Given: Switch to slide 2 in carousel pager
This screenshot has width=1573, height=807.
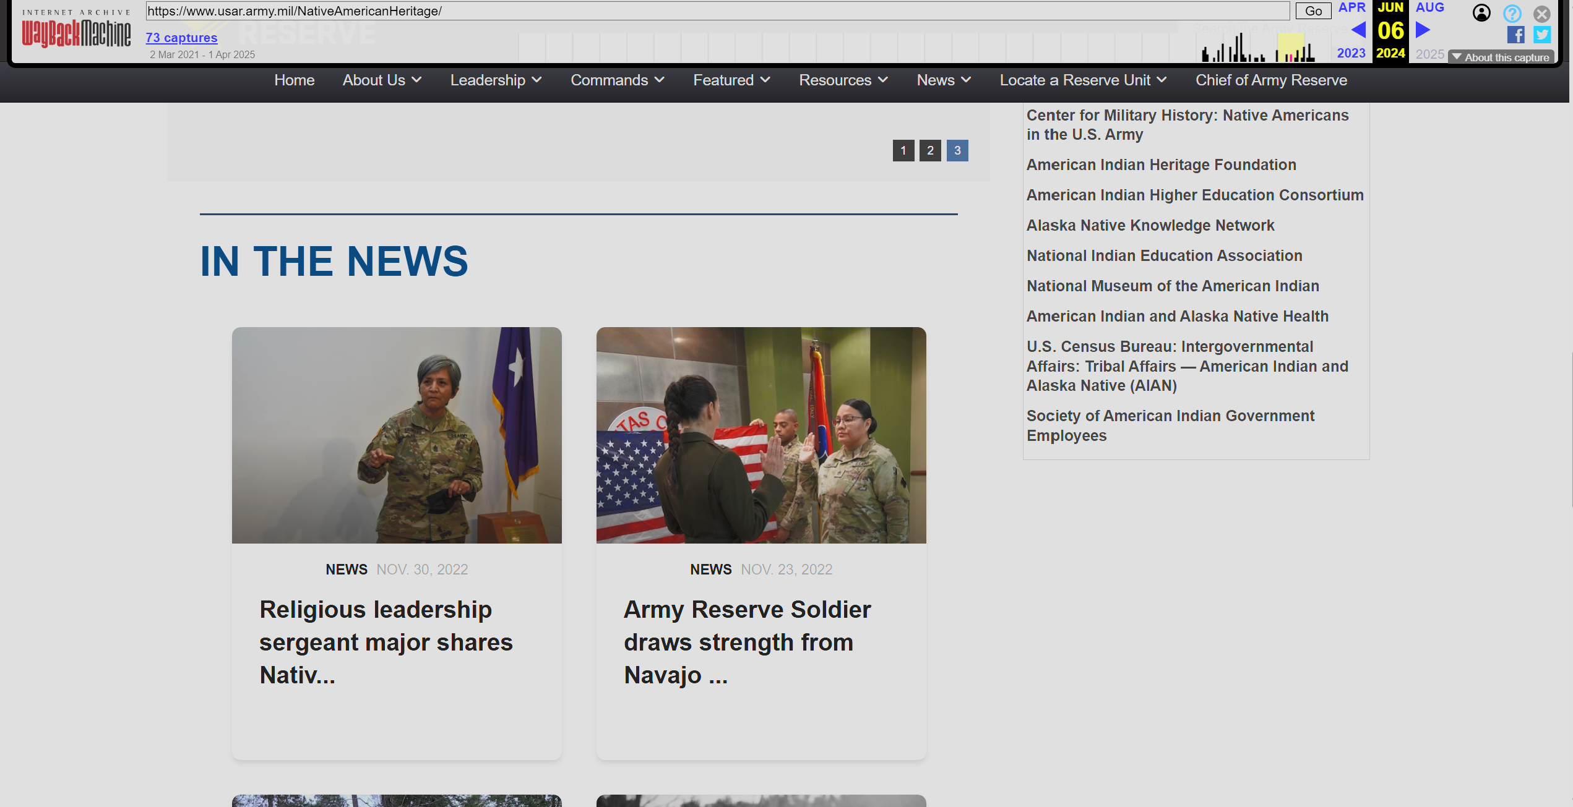Looking at the screenshot, I should click(x=930, y=150).
